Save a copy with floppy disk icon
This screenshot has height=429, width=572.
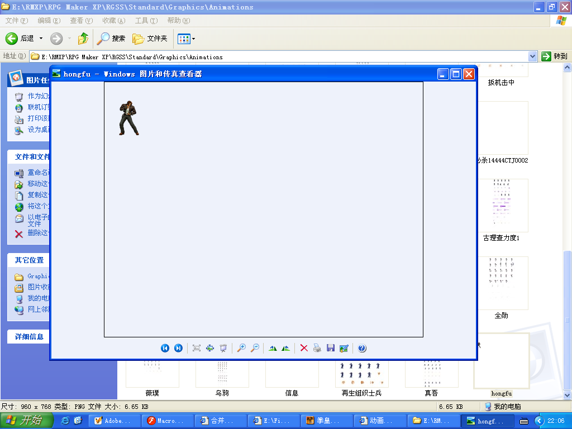click(x=331, y=348)
